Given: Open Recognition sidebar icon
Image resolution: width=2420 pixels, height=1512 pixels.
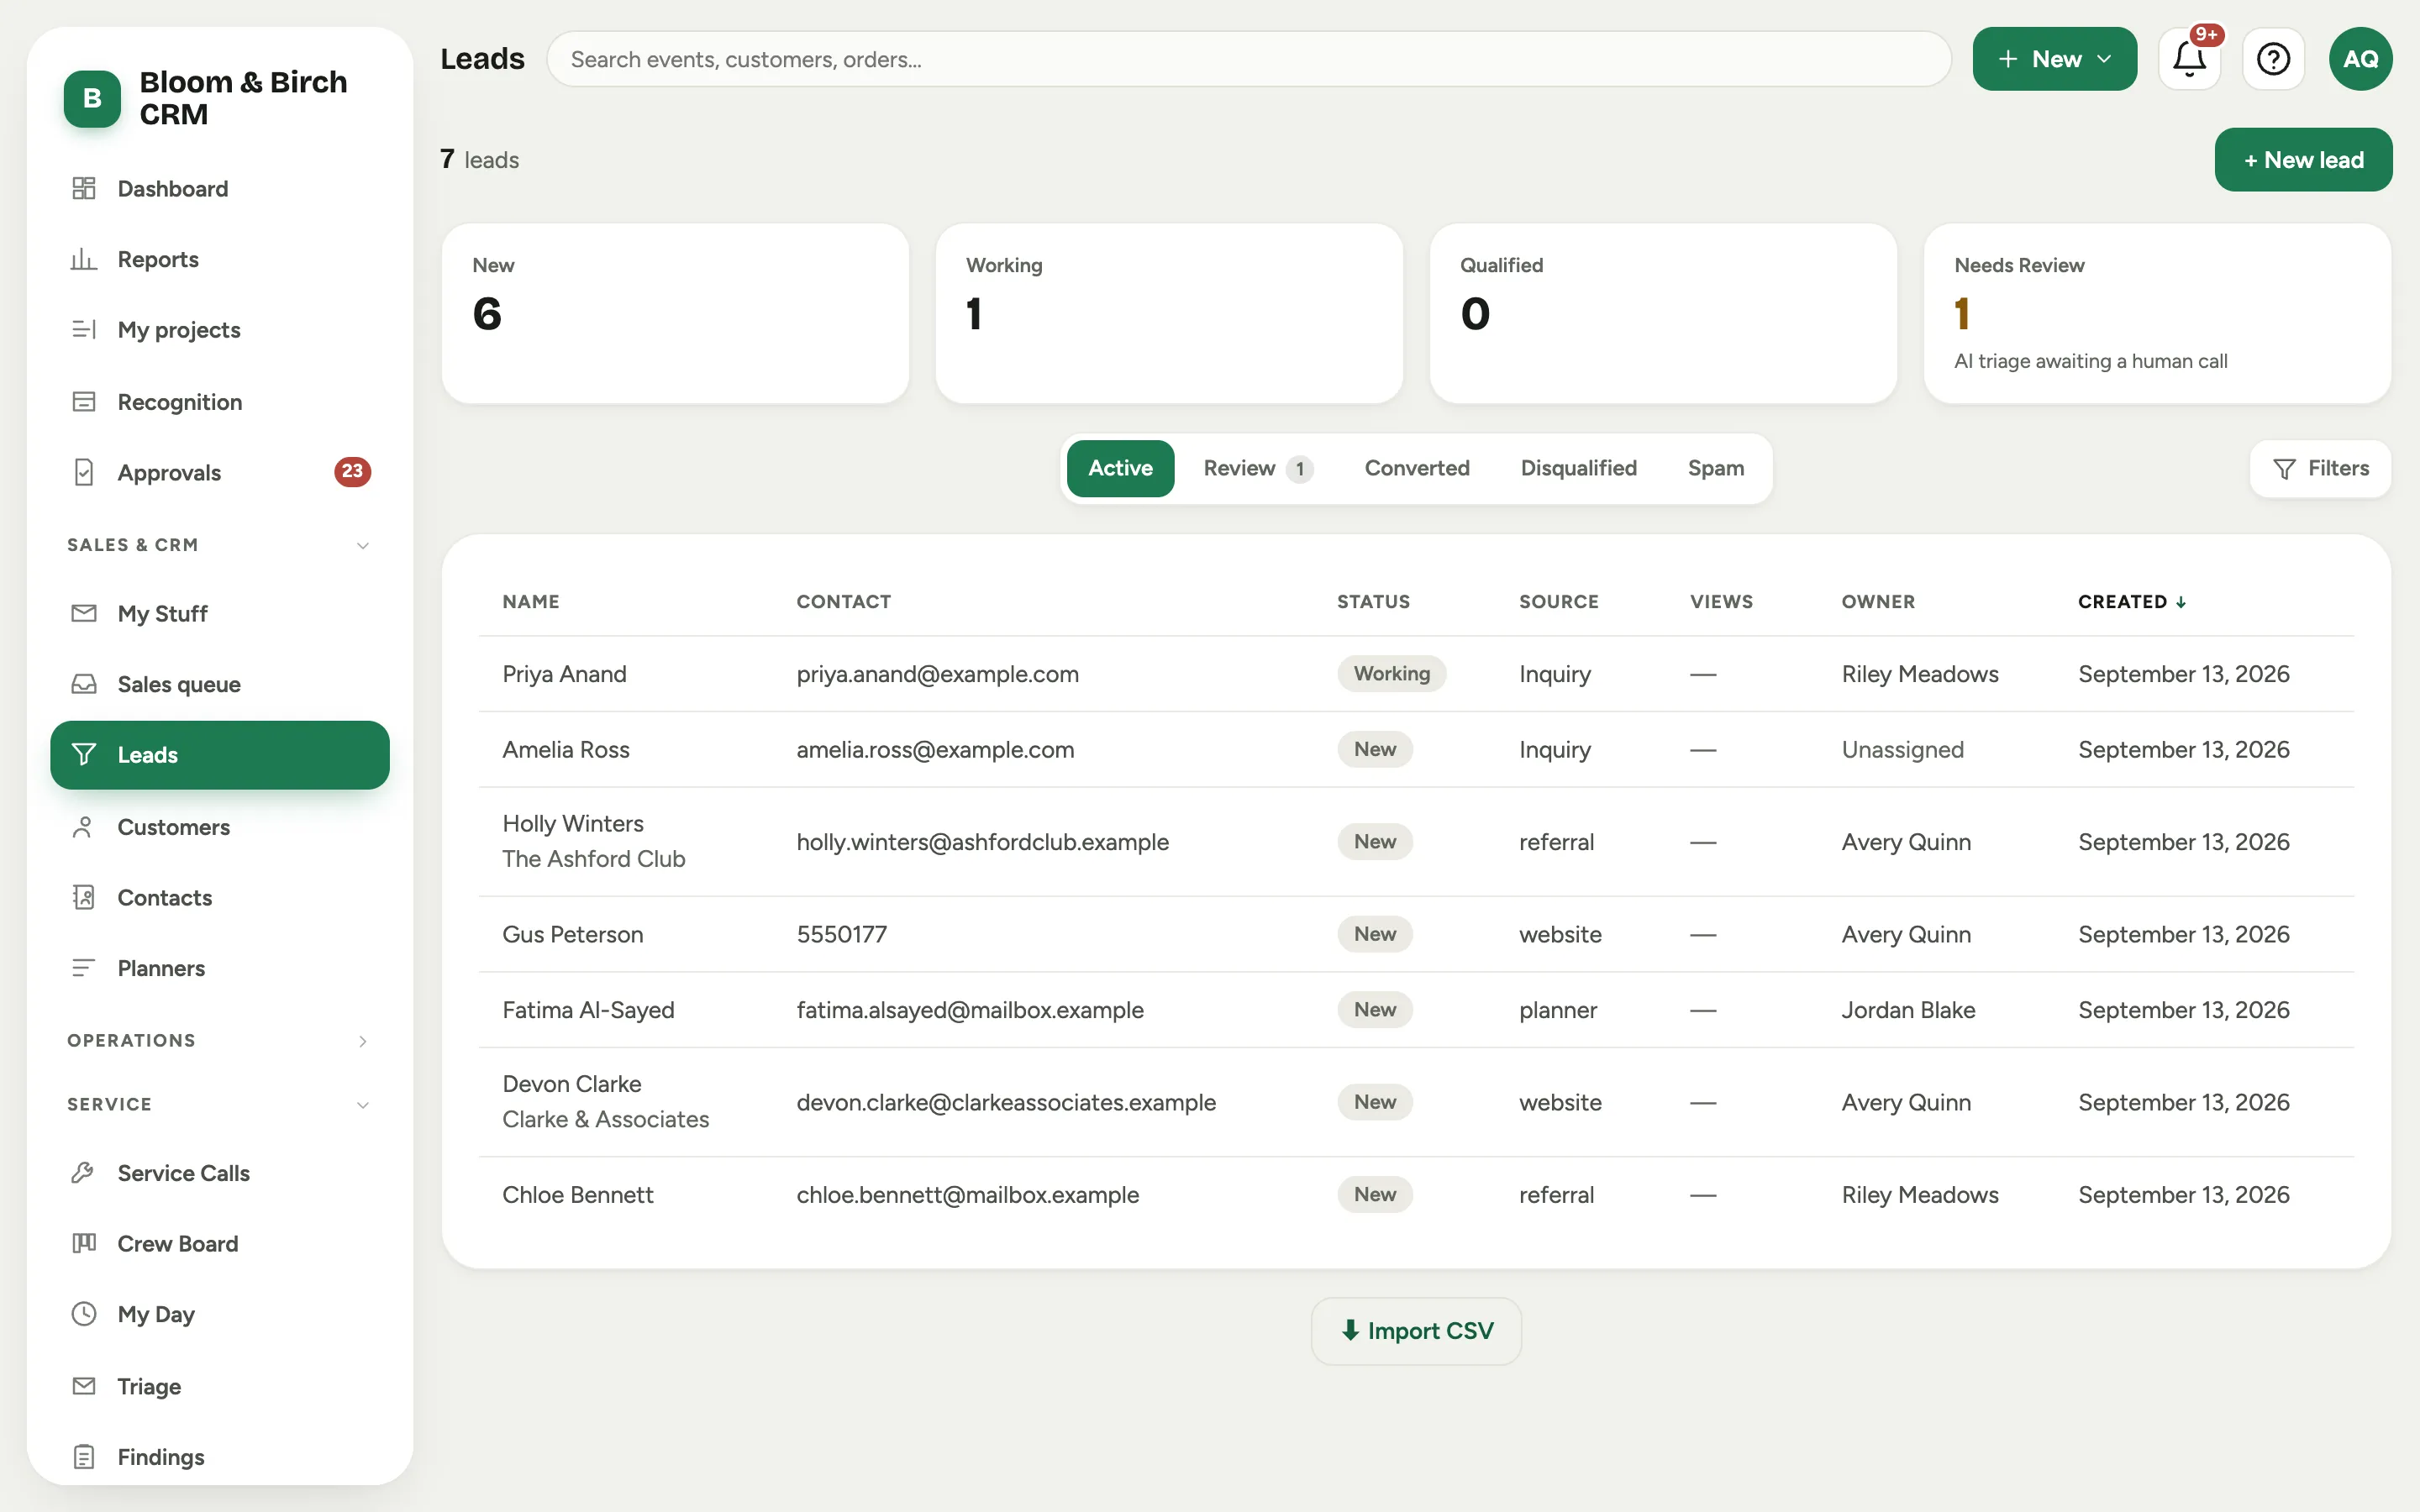Looking at the screenshot, I should click(84, 401).
